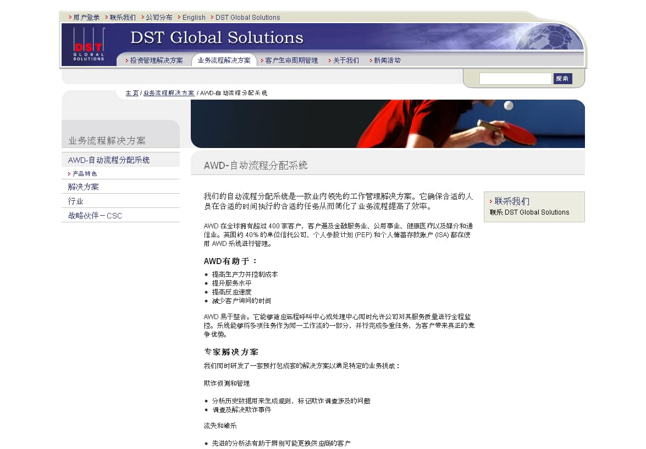This screenshot has height=449, width=646.
Task: Select the 业务流程解决方案 tab
Action: [224, 61]
